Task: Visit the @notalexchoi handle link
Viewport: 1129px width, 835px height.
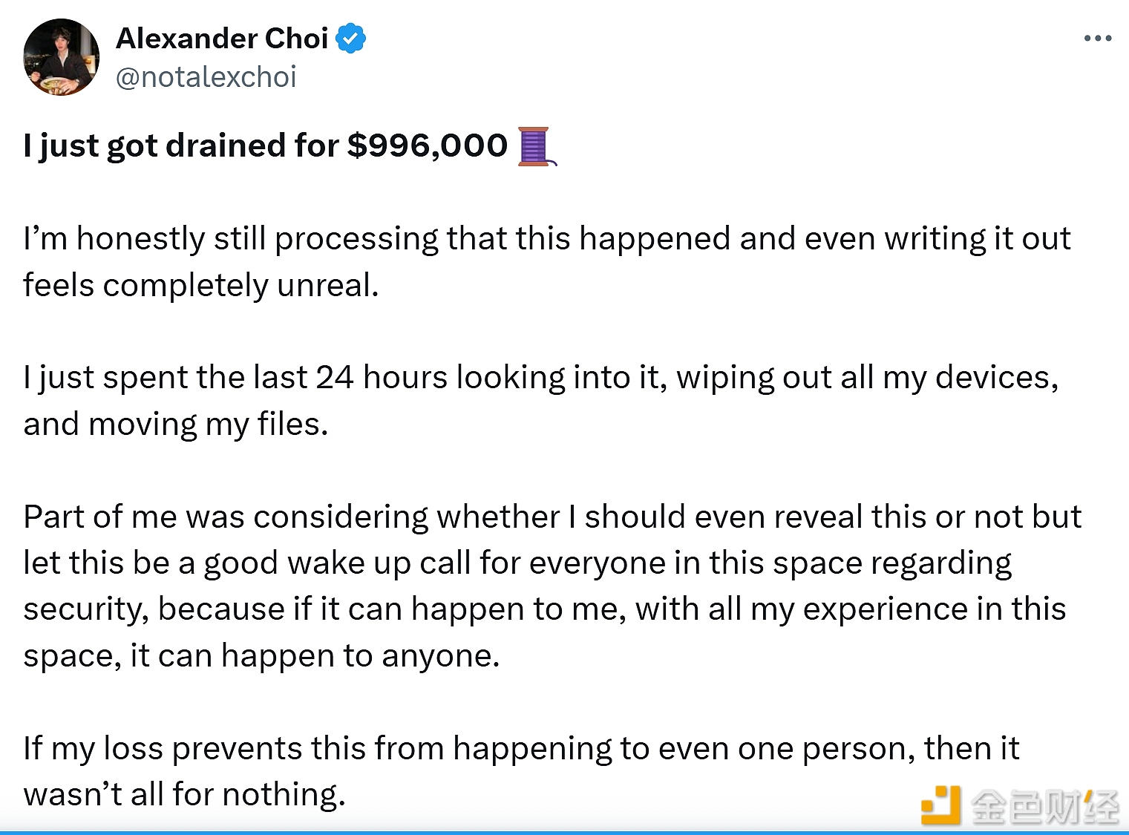Action: 206,77
